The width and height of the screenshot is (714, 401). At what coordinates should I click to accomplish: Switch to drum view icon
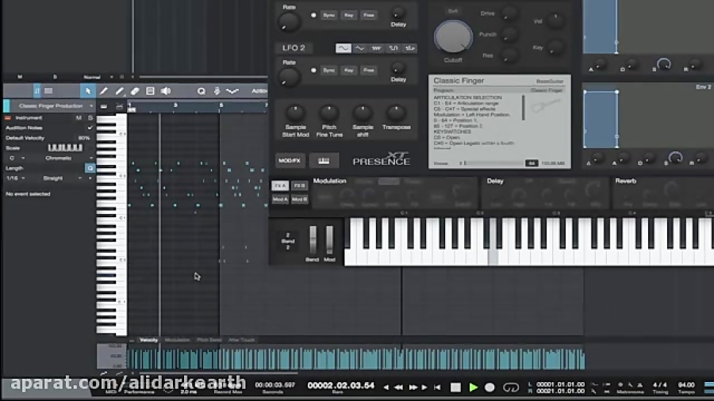point(119,106)
